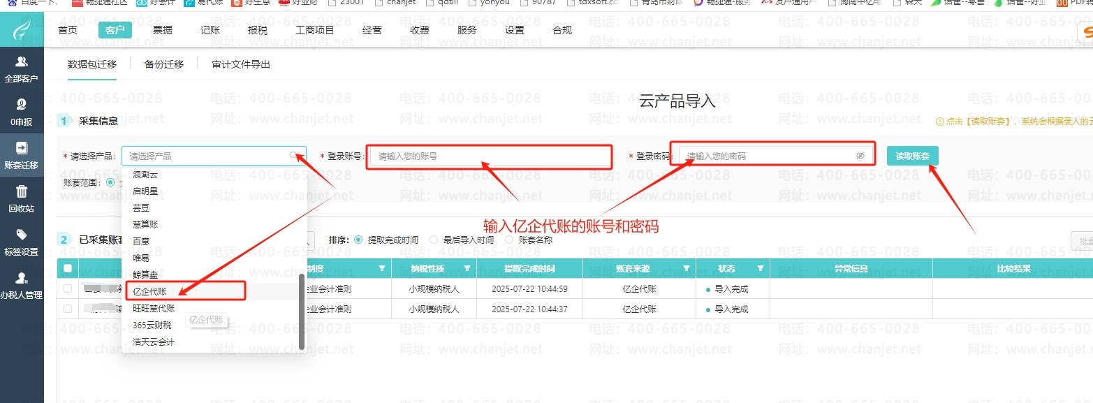
Task: Filter the 状态 column
Action: point(760,268)
